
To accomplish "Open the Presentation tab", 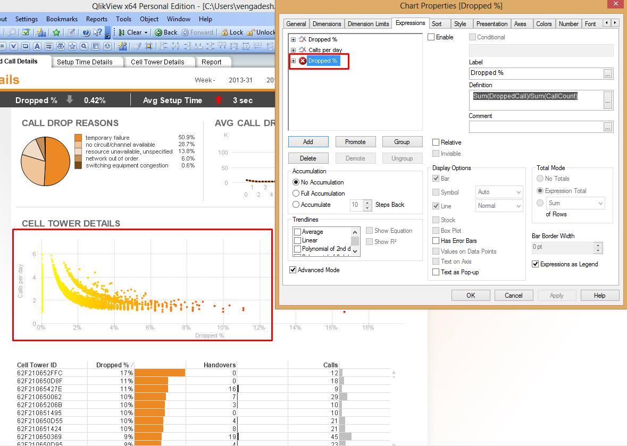I will [491, 24].
